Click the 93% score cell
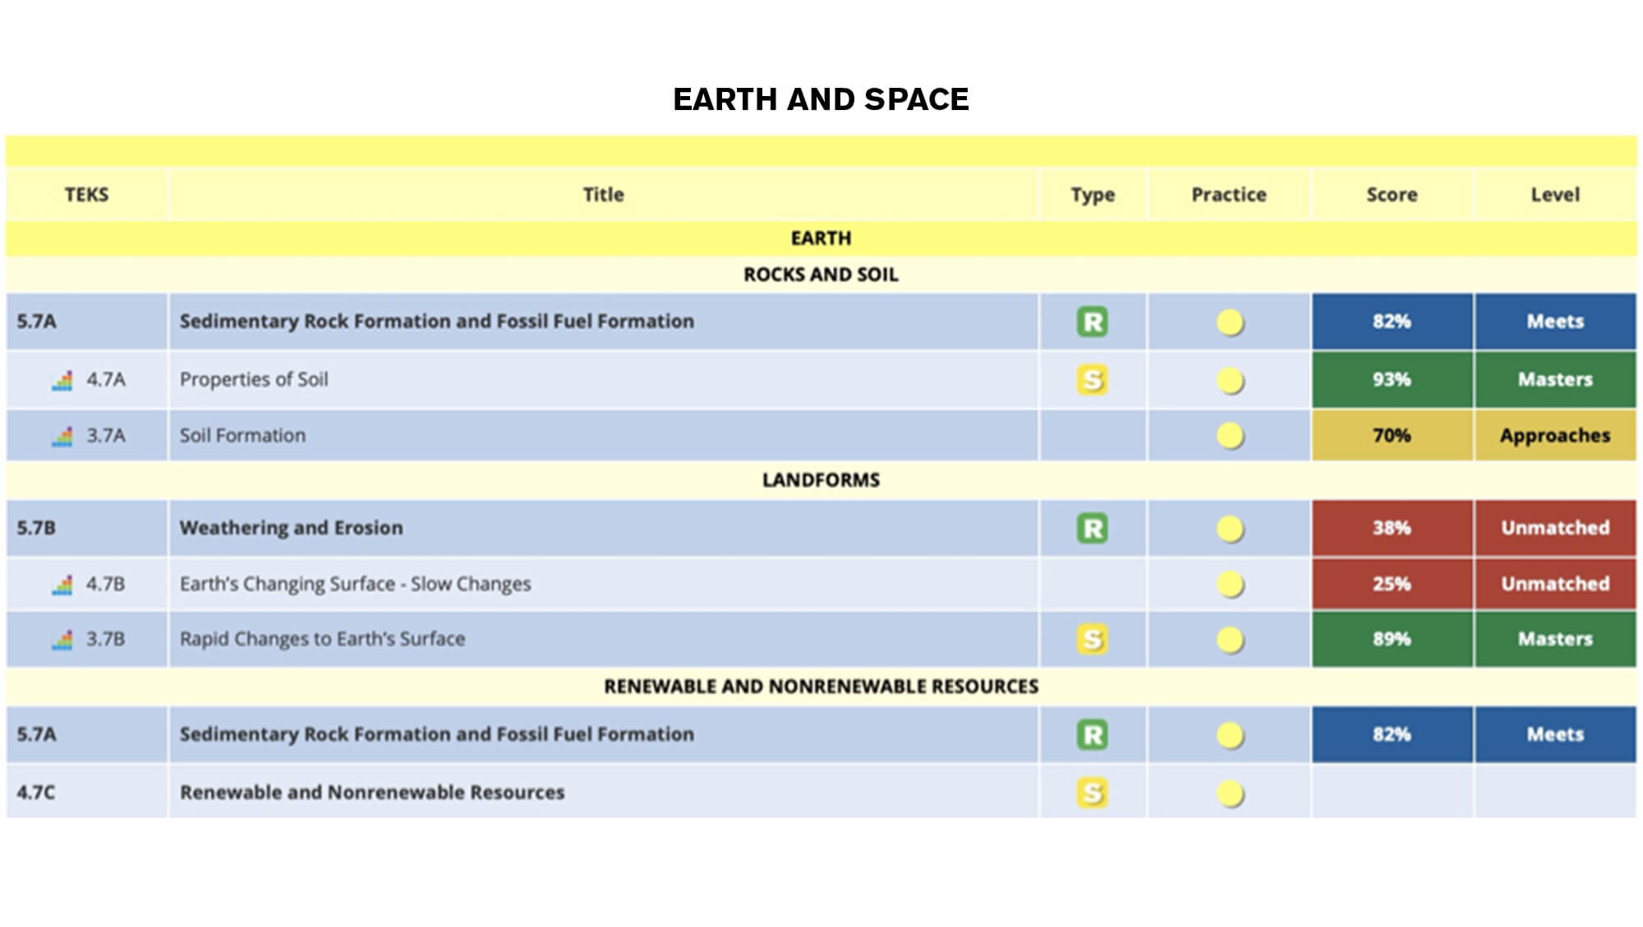 (x=1392, y=379)
